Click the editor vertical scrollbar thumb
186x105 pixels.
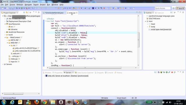(x=138, y=40)
